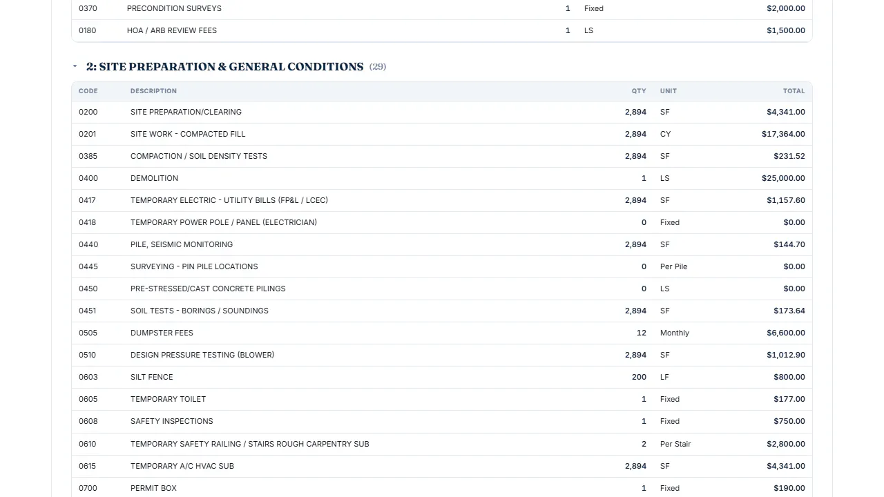
Task: Click the UNIT column header
Action: pyautogui.click(x=669, y=91)
